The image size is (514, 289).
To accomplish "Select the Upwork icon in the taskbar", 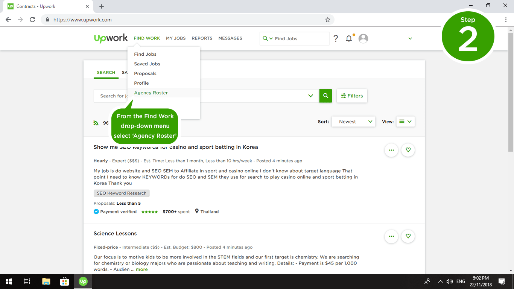I will [83, 281].
